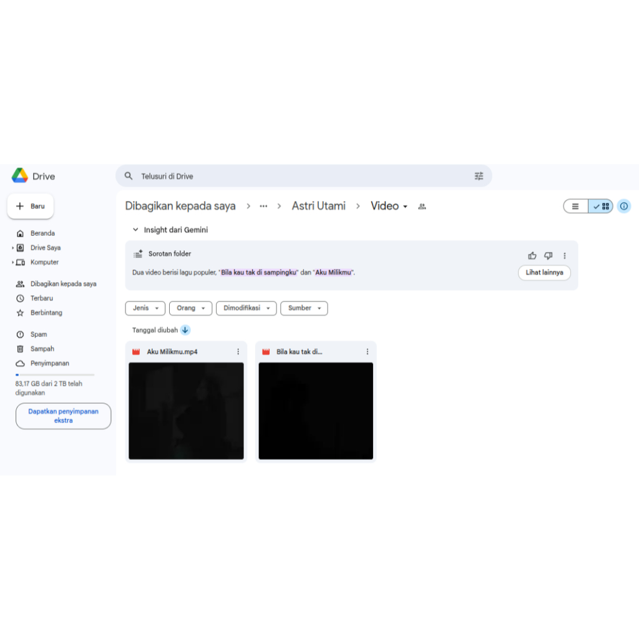Reverse sort direction arrow for Tanggal diubah
Screen dimensions: 639x639
click(185, 329)
